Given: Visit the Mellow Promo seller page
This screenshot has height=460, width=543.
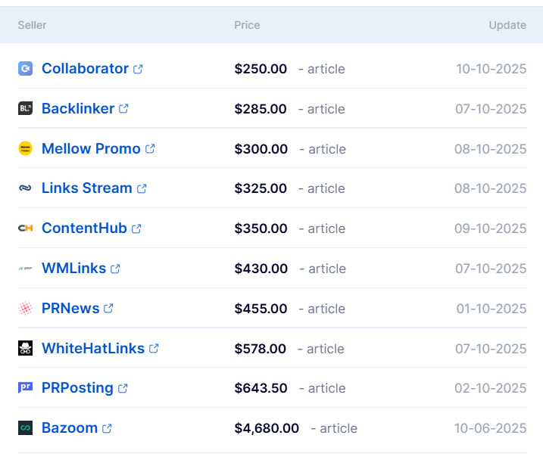Looking at the screenshot, I should 91,149.
